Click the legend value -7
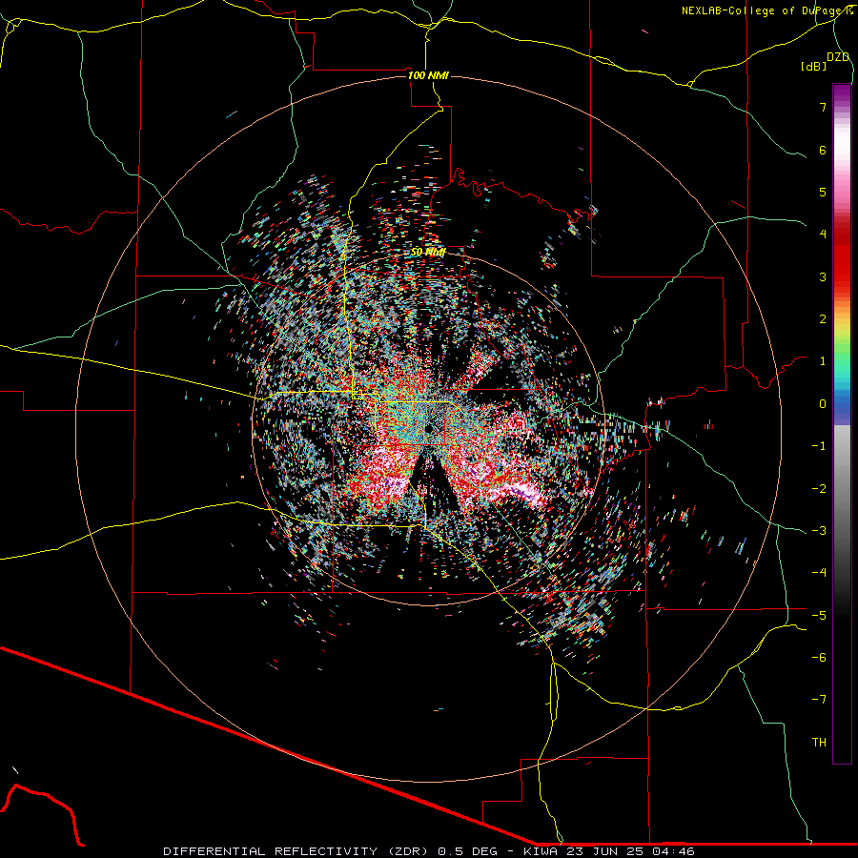Image resolution: width=858 pixels, height=858 pixels. [x=819, y=700]
